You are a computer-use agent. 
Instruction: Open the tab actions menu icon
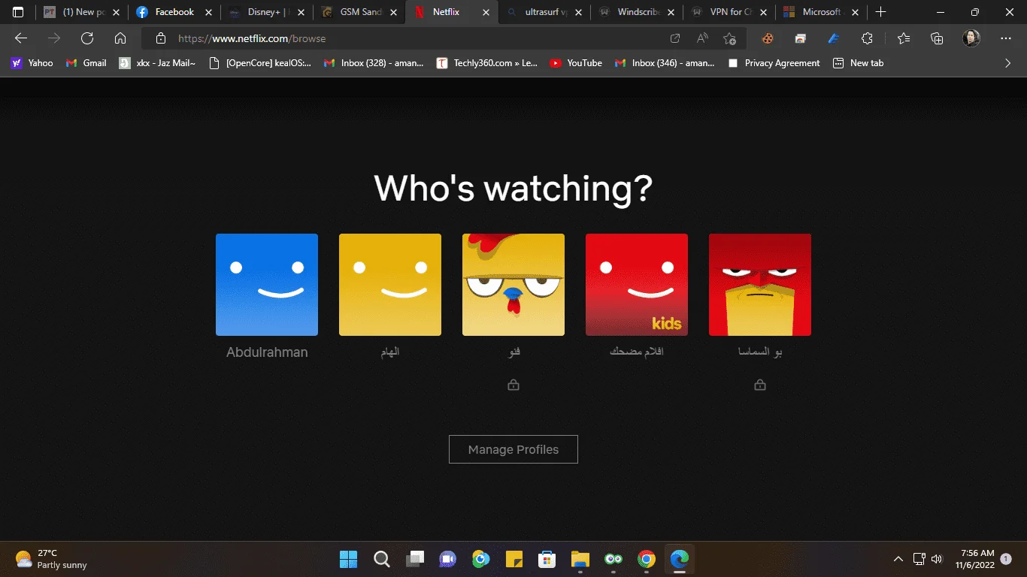(x=18, y=12)
